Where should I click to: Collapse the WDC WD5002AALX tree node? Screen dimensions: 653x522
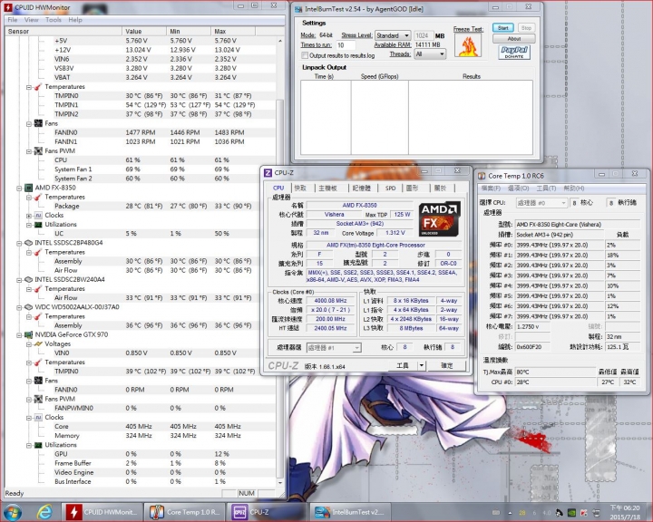[19, 307]
